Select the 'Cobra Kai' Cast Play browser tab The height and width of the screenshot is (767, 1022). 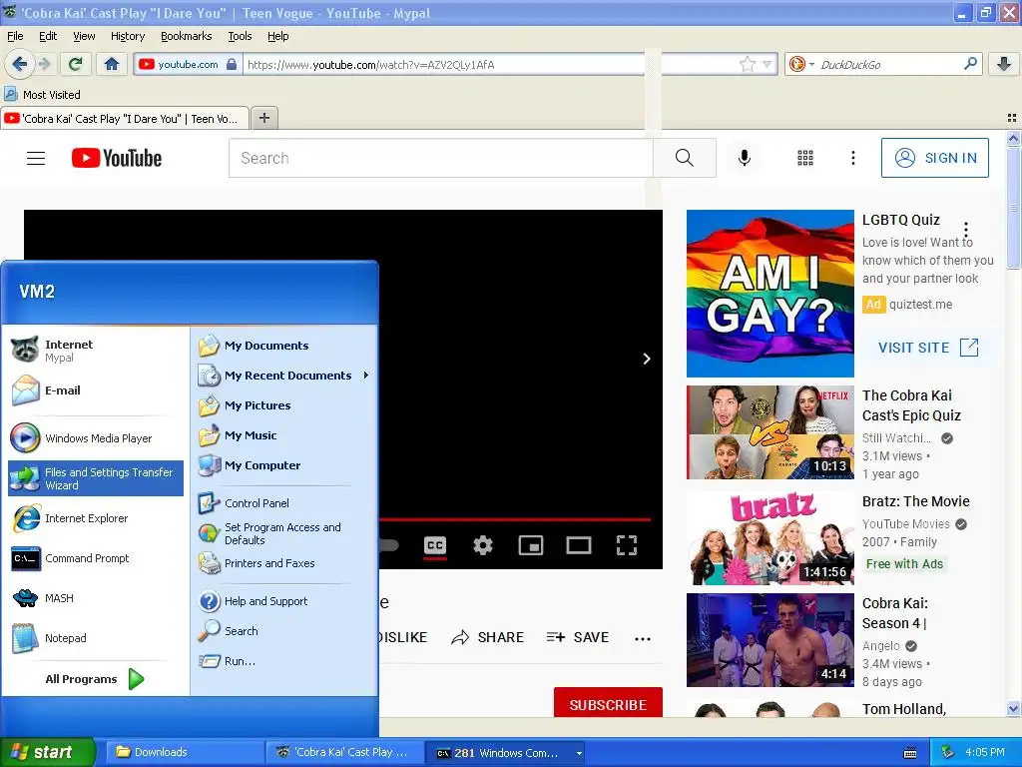tap(125, 118)
